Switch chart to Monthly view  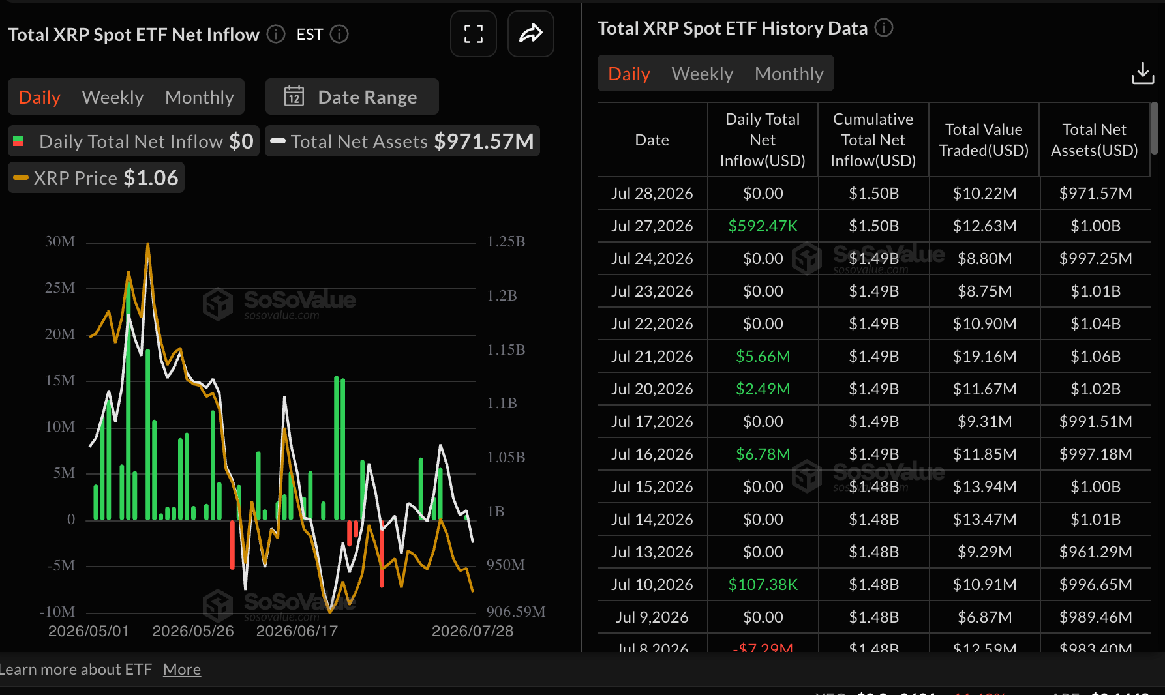[x=200, y=97]
